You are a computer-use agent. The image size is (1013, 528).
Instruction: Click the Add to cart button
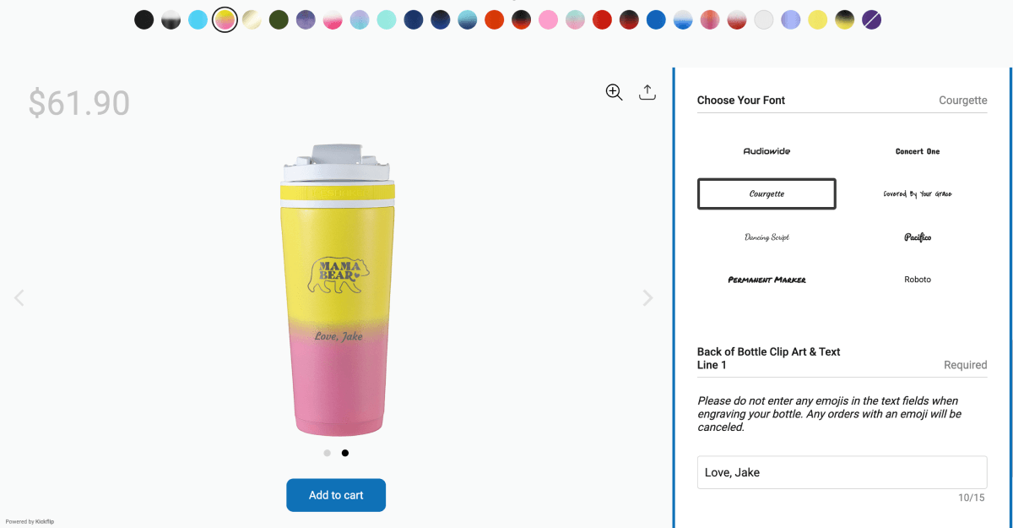(x=336, y=495)
